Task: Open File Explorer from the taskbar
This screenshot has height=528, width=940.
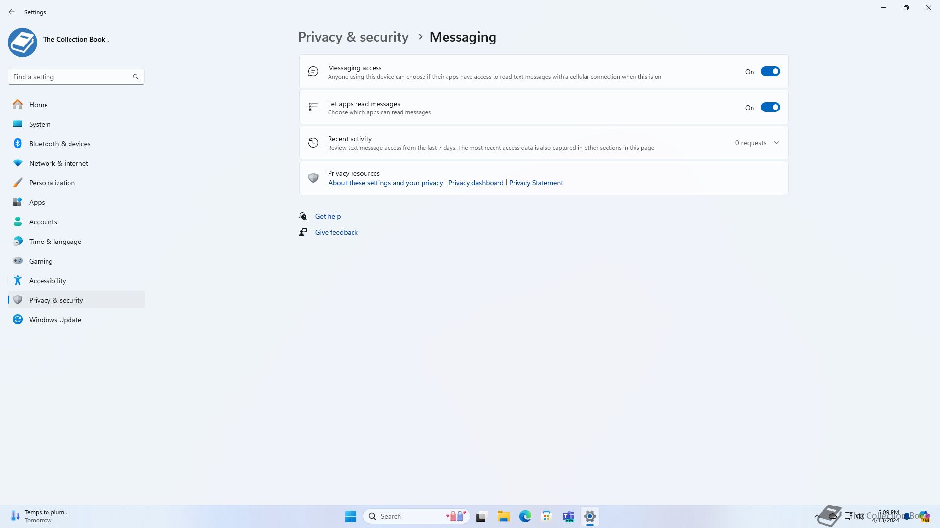Action: click(x=503, y=516)
